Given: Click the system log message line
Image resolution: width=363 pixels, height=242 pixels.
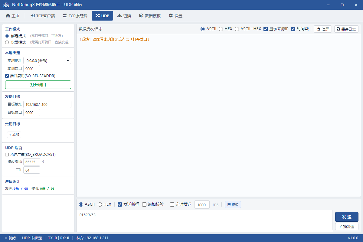Looking at the screenshot, I should click(115, 39).
